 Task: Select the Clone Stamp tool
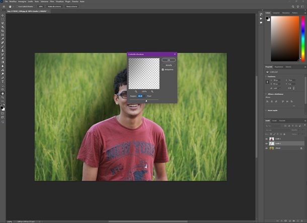[x=3, y=50]
